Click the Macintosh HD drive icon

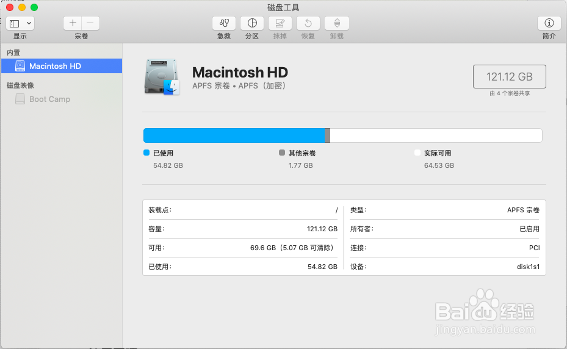(x=162, y=77)
